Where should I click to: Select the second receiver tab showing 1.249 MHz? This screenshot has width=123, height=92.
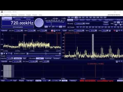point(17,18)
